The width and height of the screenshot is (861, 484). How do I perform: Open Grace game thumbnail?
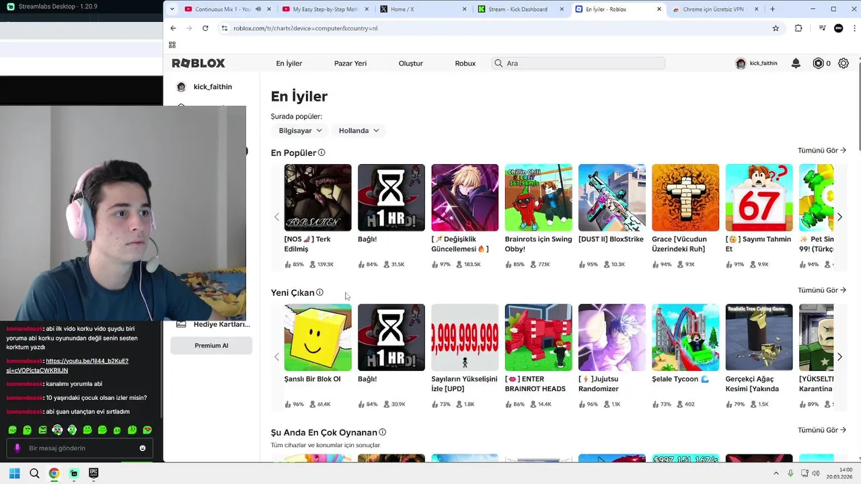tap(685, 198)
